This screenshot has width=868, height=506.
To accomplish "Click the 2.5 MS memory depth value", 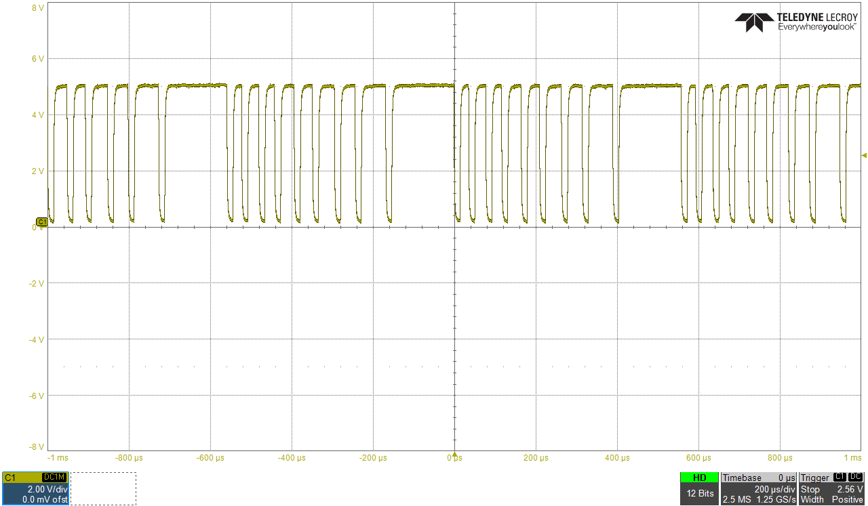I will [737, 499].
